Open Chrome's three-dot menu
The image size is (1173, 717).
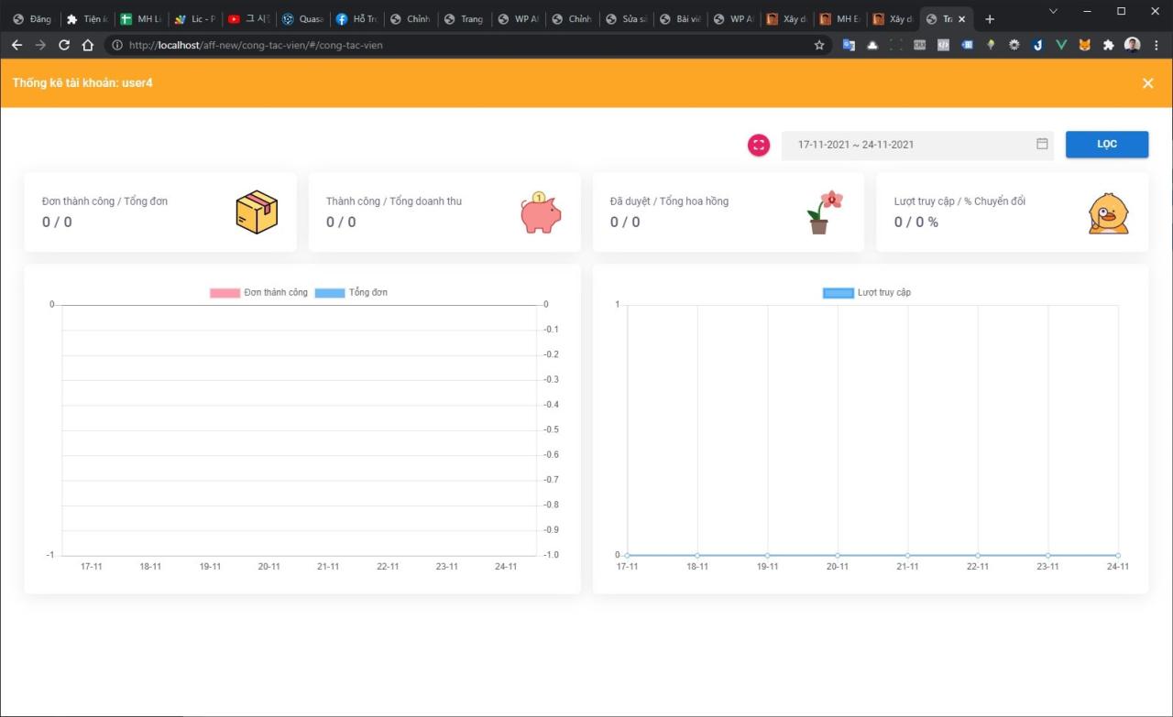point(1156,45)
